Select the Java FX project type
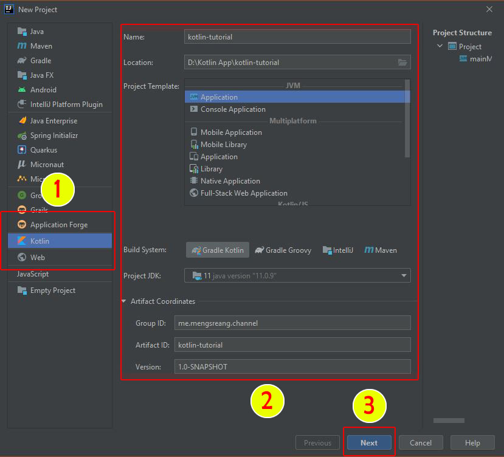This screenshot has height=457, width=504. point(60,75)
